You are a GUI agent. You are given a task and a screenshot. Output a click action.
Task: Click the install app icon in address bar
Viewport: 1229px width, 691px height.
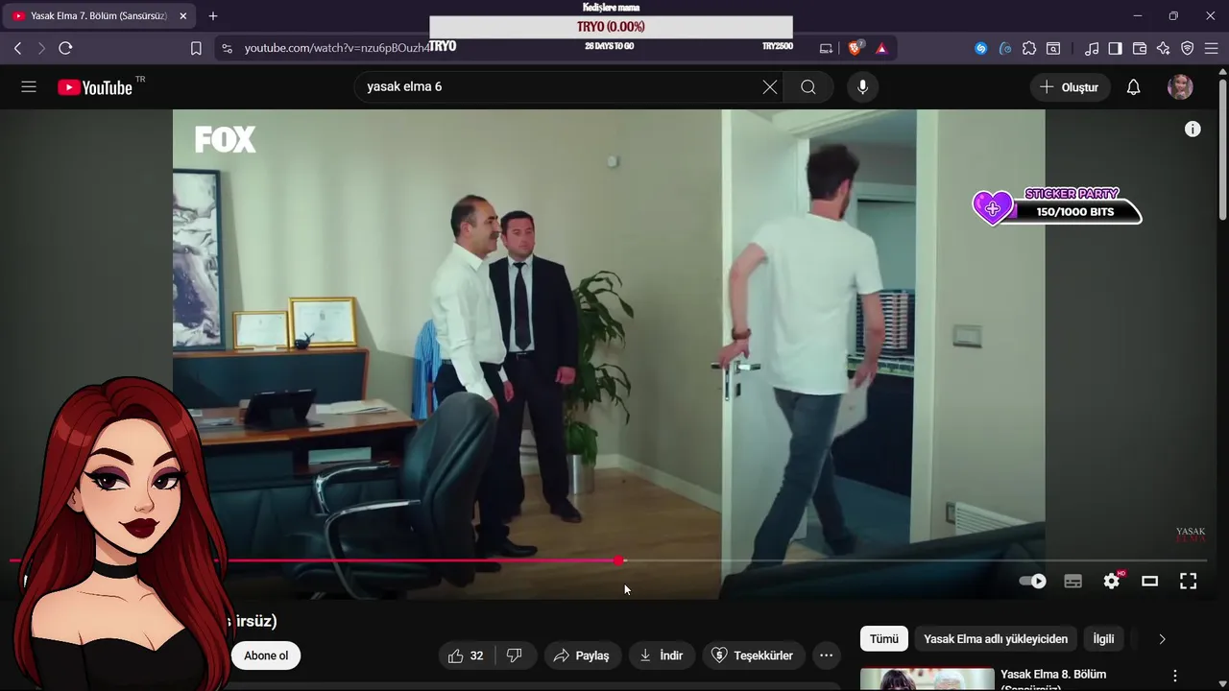click(826, 48)
